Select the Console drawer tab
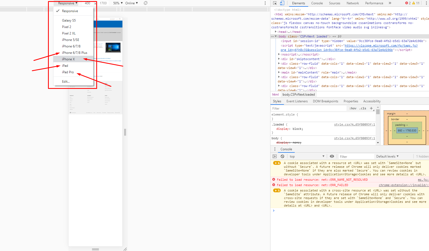Viewport: 429px width, 251px height. (286, 149)
